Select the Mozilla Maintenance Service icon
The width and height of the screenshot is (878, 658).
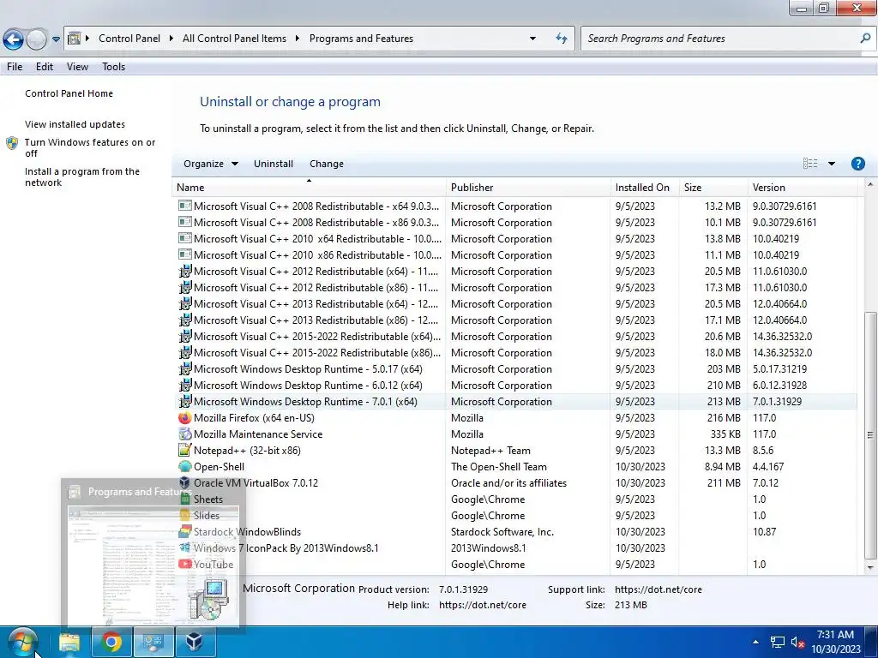pos(185,434)
